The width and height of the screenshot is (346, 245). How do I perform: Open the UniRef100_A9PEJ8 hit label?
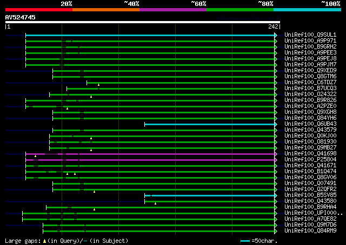click(310, 59)
